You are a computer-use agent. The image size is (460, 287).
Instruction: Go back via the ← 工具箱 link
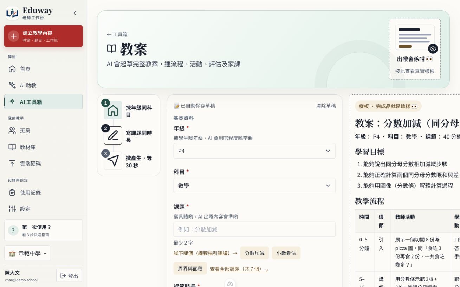pyautogui.click(x=117, y=34)
